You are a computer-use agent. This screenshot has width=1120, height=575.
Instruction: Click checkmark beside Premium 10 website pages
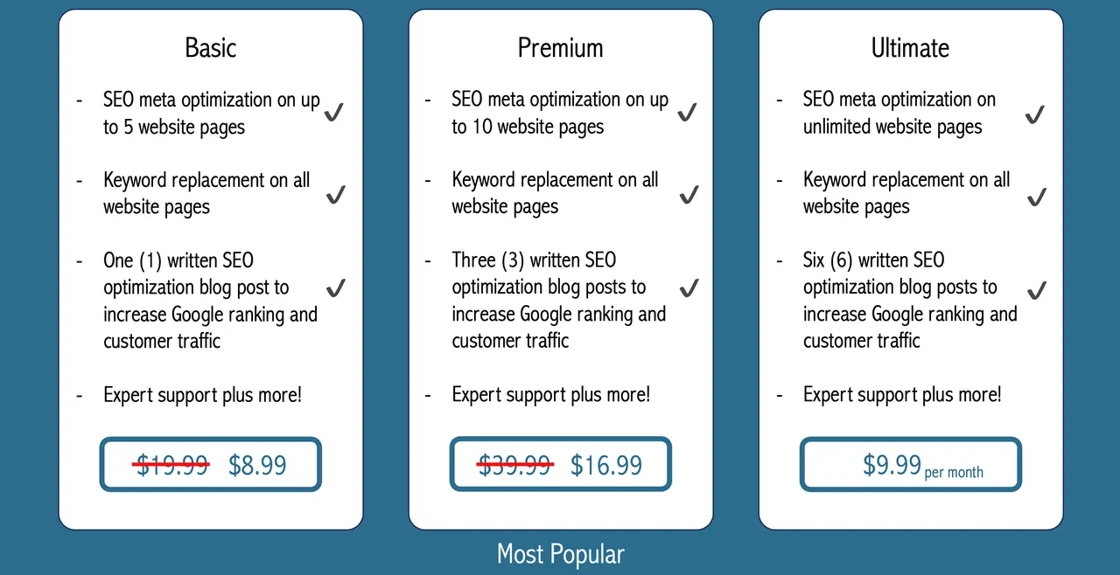[688, 113]
